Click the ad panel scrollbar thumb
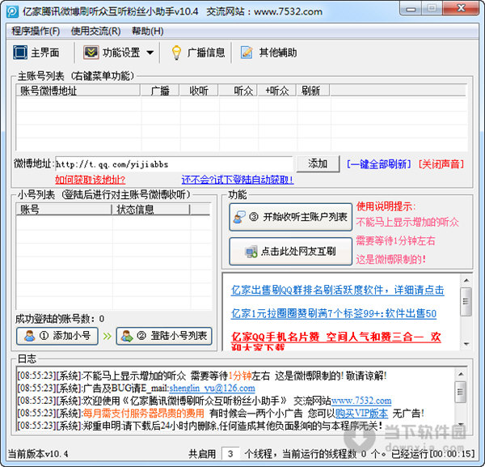 [466, 301]
